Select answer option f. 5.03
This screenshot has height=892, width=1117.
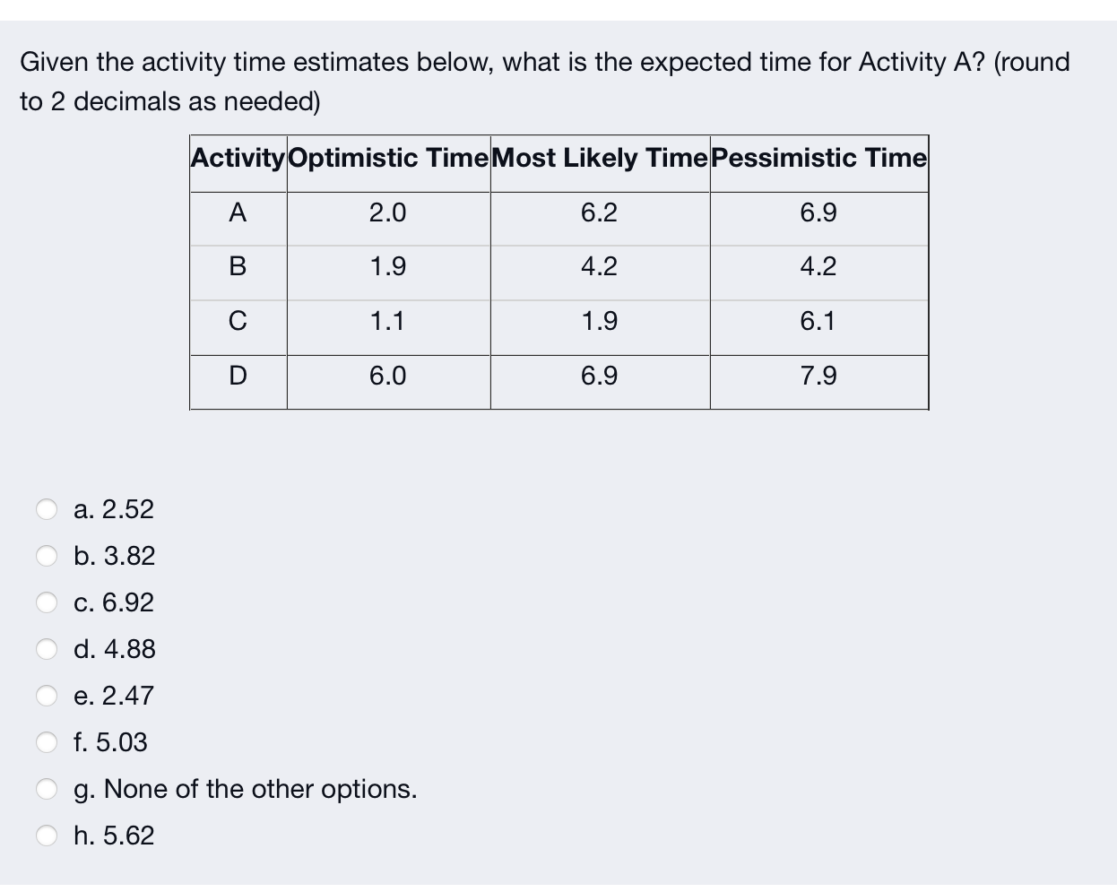48,742
